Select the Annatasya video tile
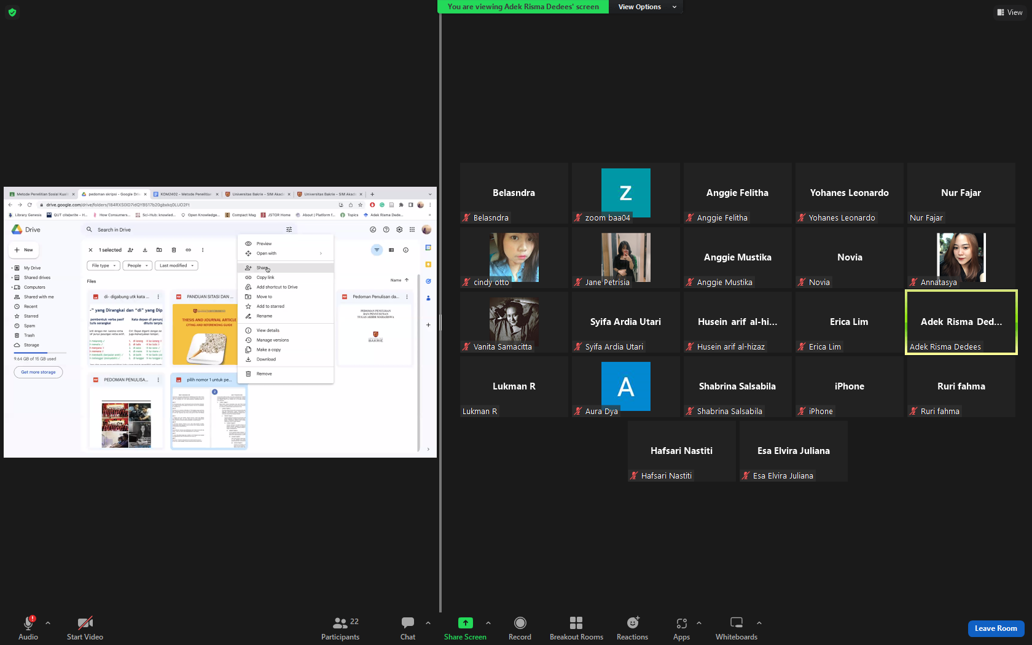Viewport: 1032px width, 645px height. click(x=961, y=258)
